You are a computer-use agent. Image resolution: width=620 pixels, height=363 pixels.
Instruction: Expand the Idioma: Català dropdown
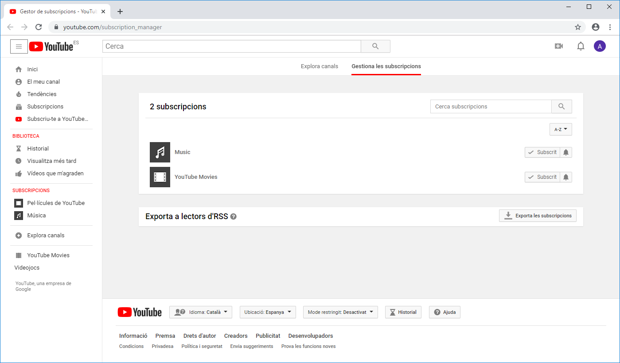201,312
